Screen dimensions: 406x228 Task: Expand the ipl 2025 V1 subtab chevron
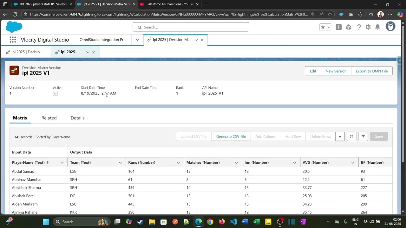[x=88, y=52]
